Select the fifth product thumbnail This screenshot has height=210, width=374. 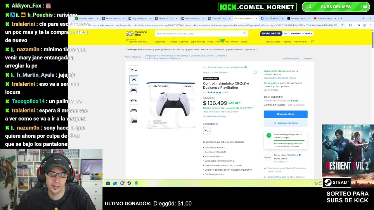pos(134,111)
